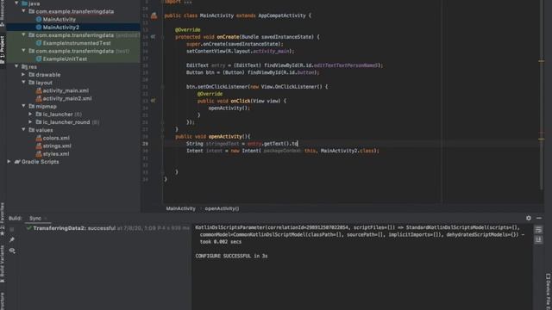552x310 pixels.
Task: Click the MainActivity2.class reference in code
Action: pyautogui.click(x=347, y=151)
